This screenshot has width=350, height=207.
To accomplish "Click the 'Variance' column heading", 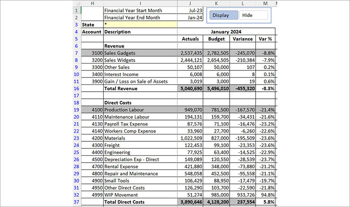I will point(243,39).
